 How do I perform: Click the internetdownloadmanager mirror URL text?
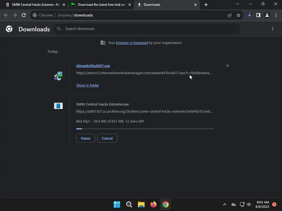[144, 73]
